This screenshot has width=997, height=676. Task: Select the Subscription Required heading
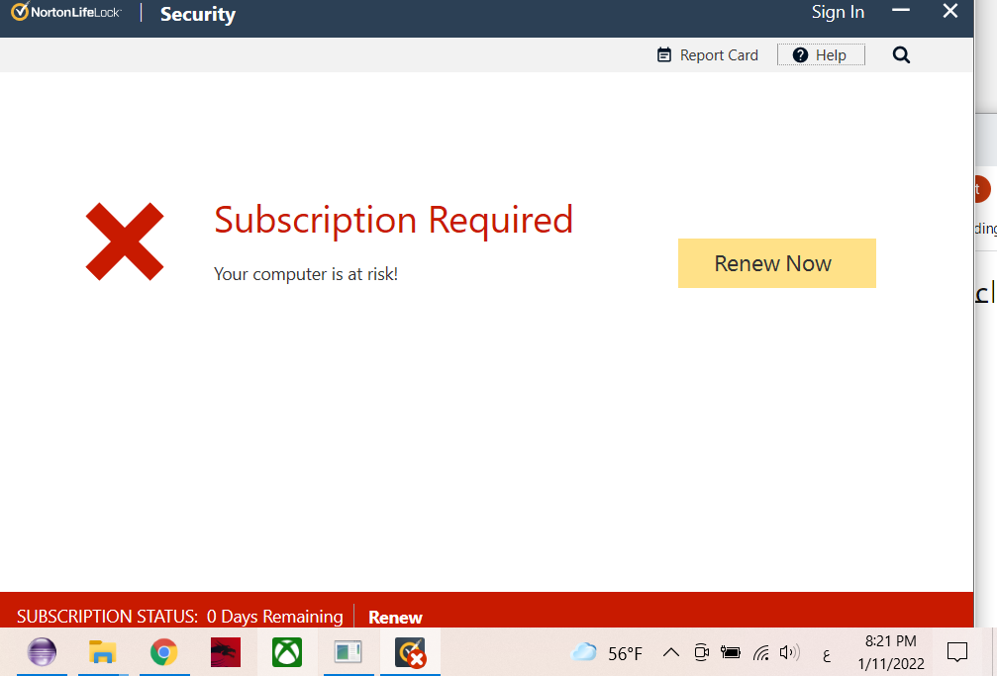coord(394,221)
